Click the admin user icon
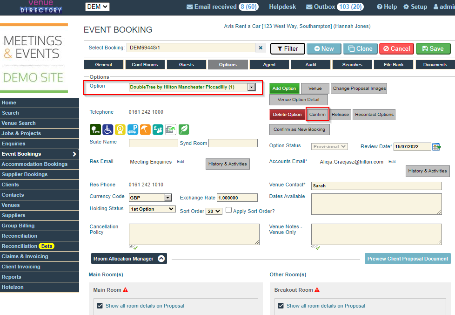The height and width of the screenshot is (315, 455). (x=436, y=7)
